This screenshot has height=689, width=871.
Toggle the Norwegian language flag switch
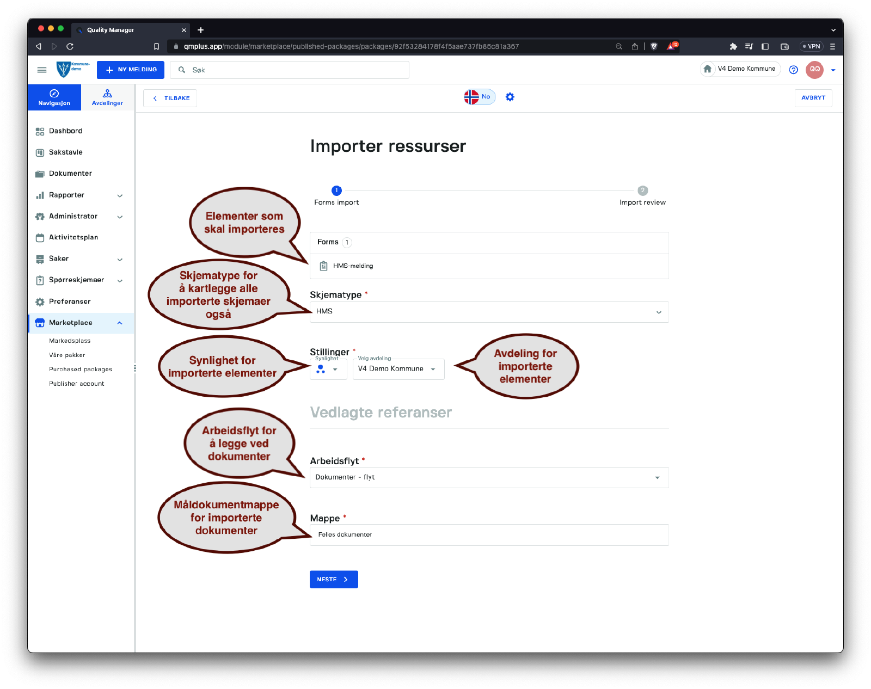pyautogui.click(x=479, y=97)
